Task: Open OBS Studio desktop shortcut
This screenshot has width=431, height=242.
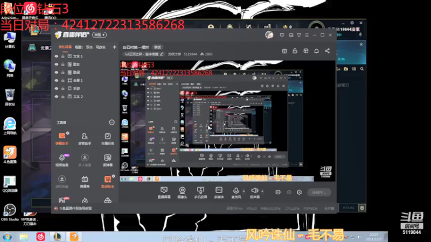Action: (10, 212)
